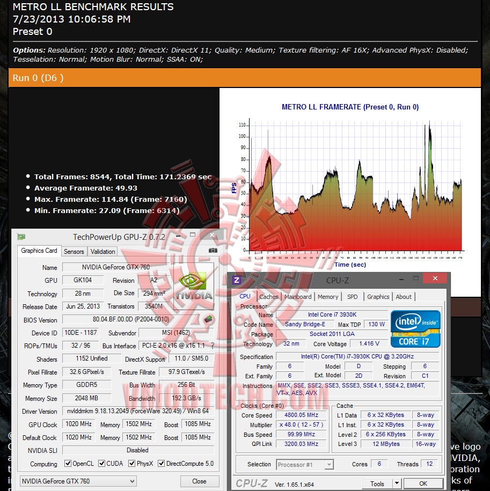Click the Driver Version field in GPU-Z

138,411
